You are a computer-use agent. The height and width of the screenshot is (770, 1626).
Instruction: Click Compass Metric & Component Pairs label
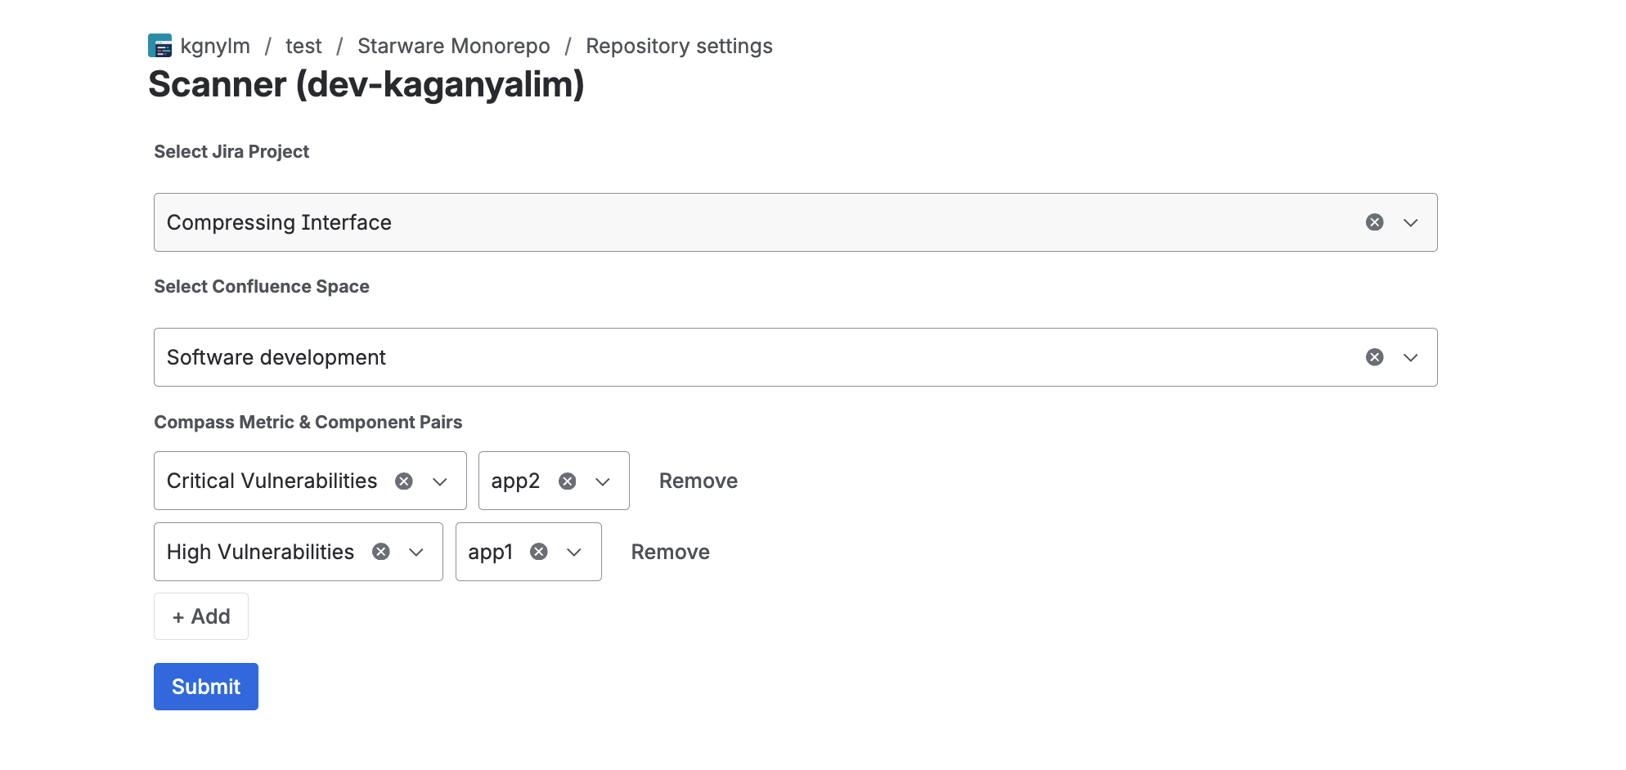pyautogui.click(x=308, y=422)
